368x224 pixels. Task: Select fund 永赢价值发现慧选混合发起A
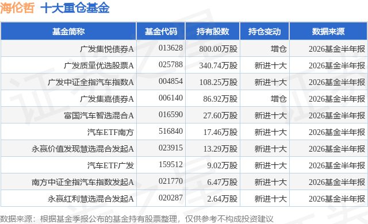point(83,149)
